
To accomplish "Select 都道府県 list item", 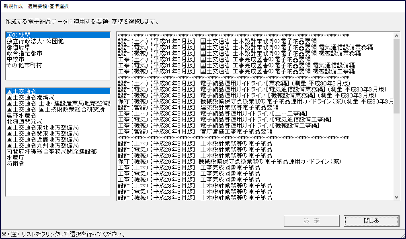I will point(58,47).
